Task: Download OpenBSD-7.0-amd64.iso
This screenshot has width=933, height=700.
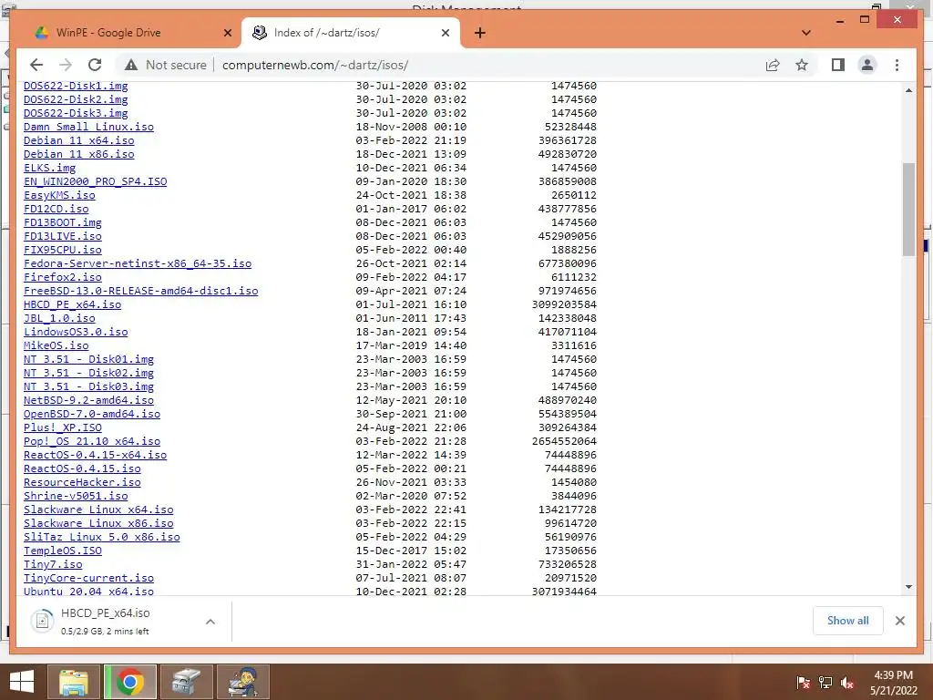Action: coord(92,415)
